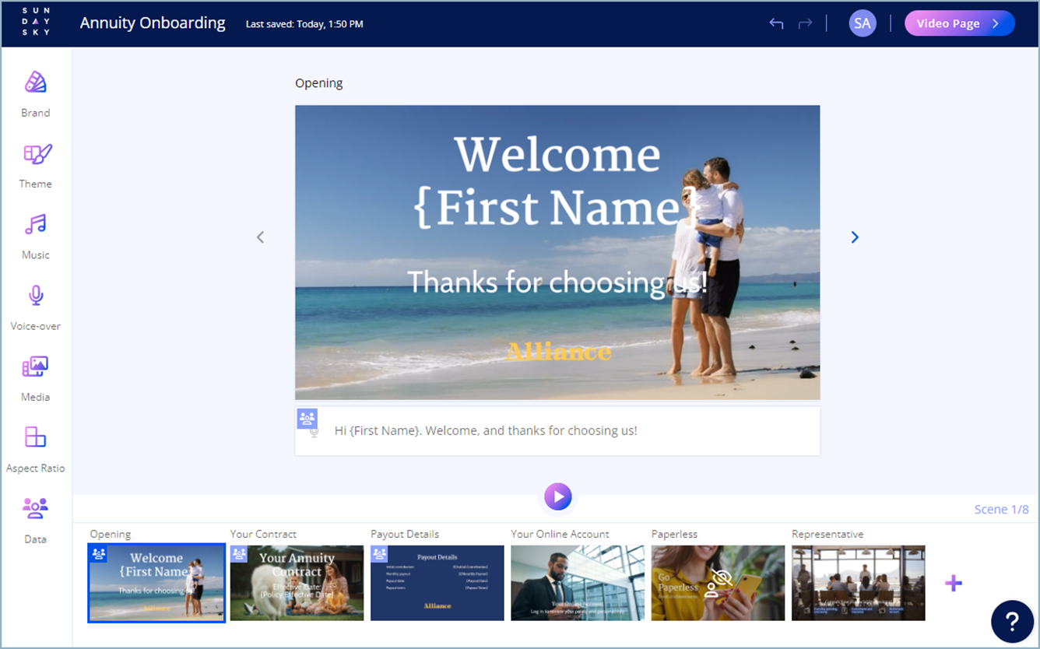The image size is (1040, 649).
Task: Open the Aspect Ratio icon
Action: pos(35,437)
